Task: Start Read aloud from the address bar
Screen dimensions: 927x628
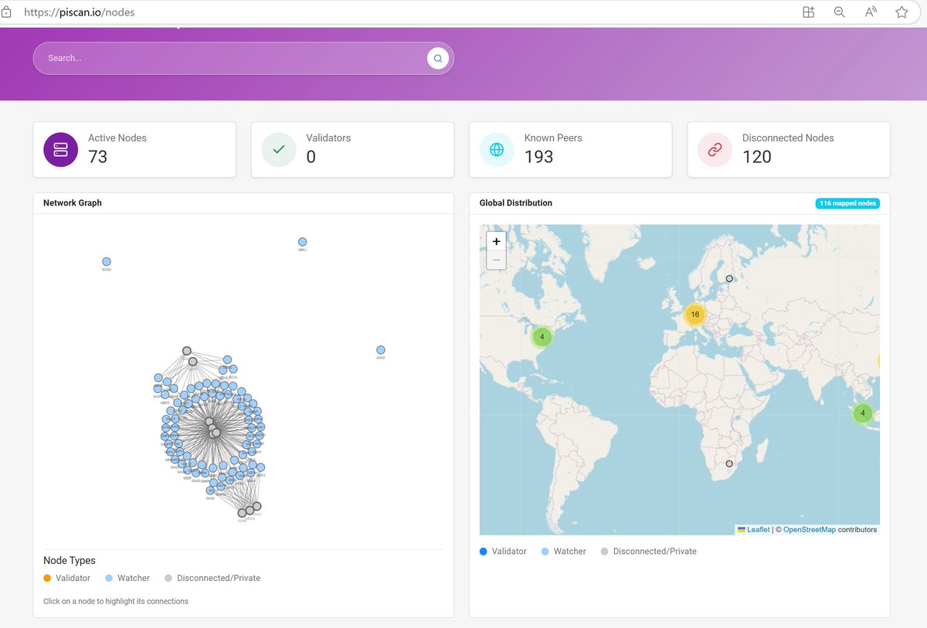Action: pyautogui.click(x=871, y=12)
